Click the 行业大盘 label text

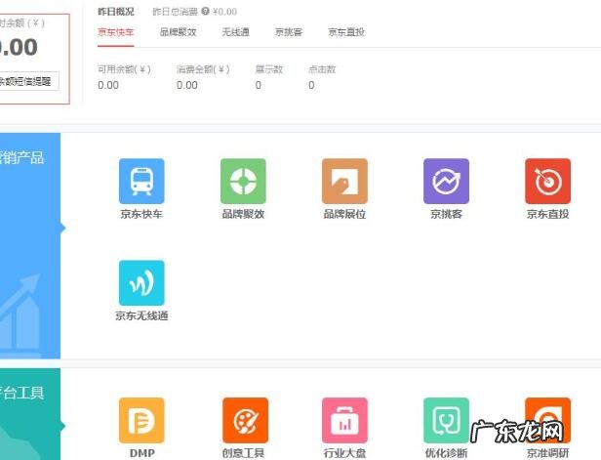[x=344, y=453]
